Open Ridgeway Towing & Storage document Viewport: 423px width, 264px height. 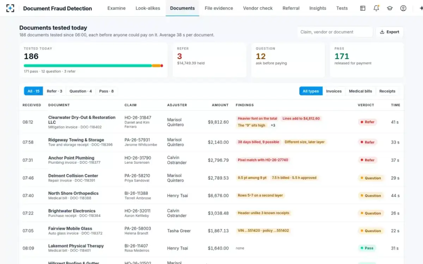[x=76, y=140]
